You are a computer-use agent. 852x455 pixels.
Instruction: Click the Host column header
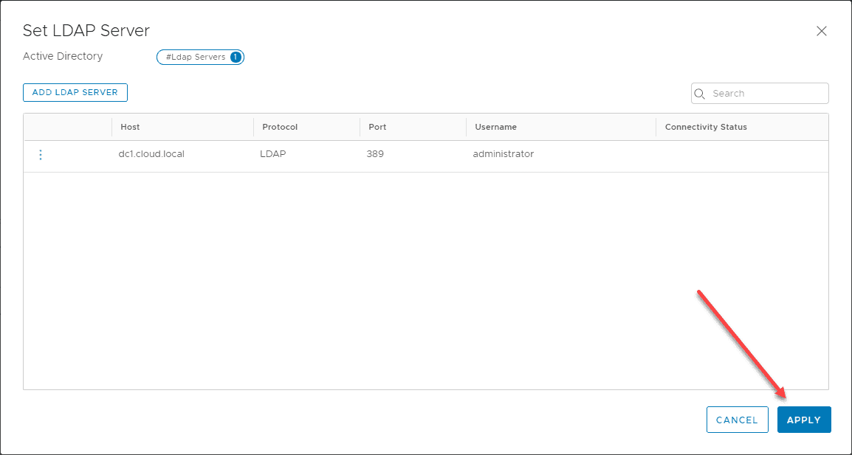tap(130, 127)
